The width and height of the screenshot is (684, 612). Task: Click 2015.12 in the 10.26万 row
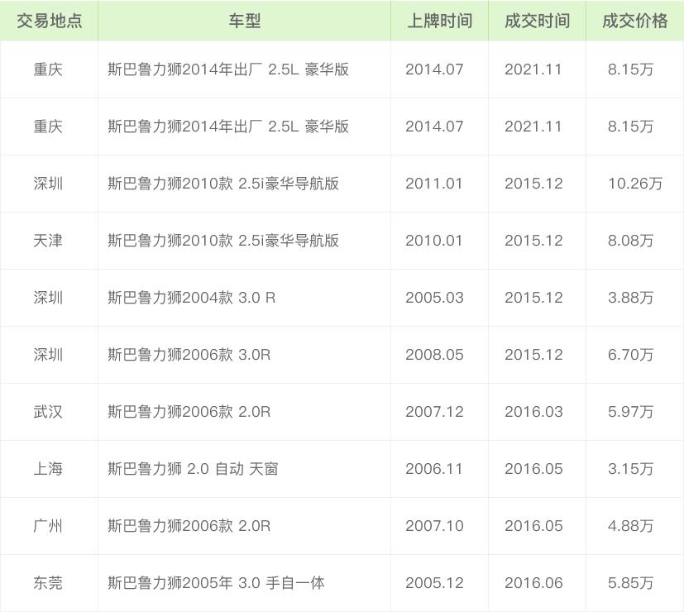coord(533,184)
